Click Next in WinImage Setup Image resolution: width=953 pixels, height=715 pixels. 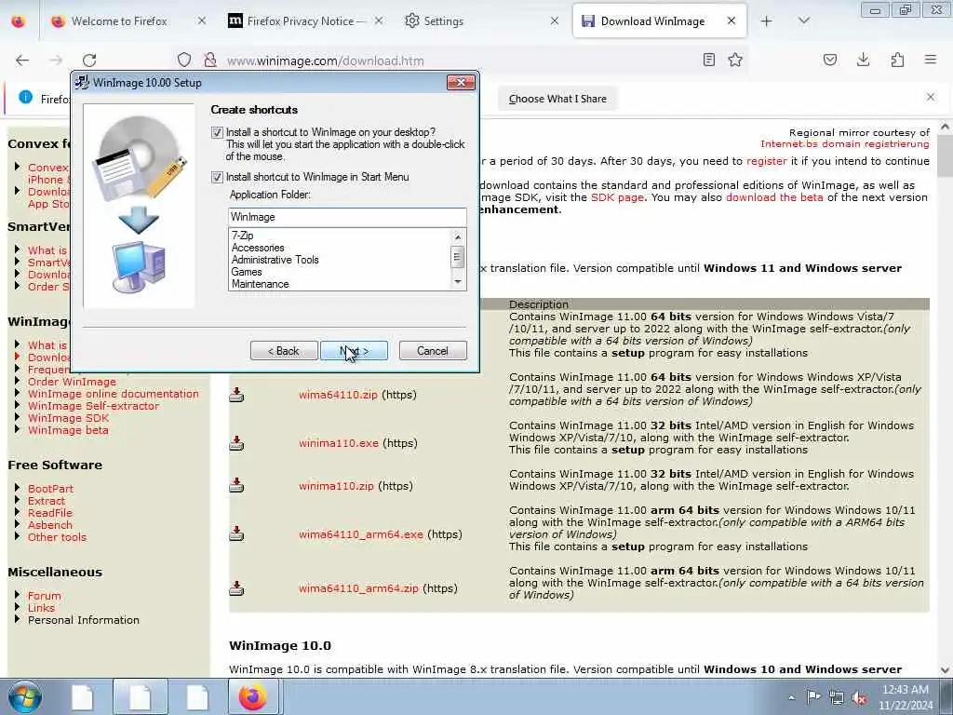coord(354,351)
